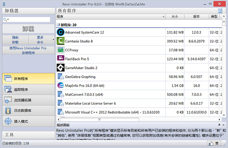Click the Revo Uninstaller title bar app icon
The height and width of the screenshot is (148, 228).
point(4,4)
